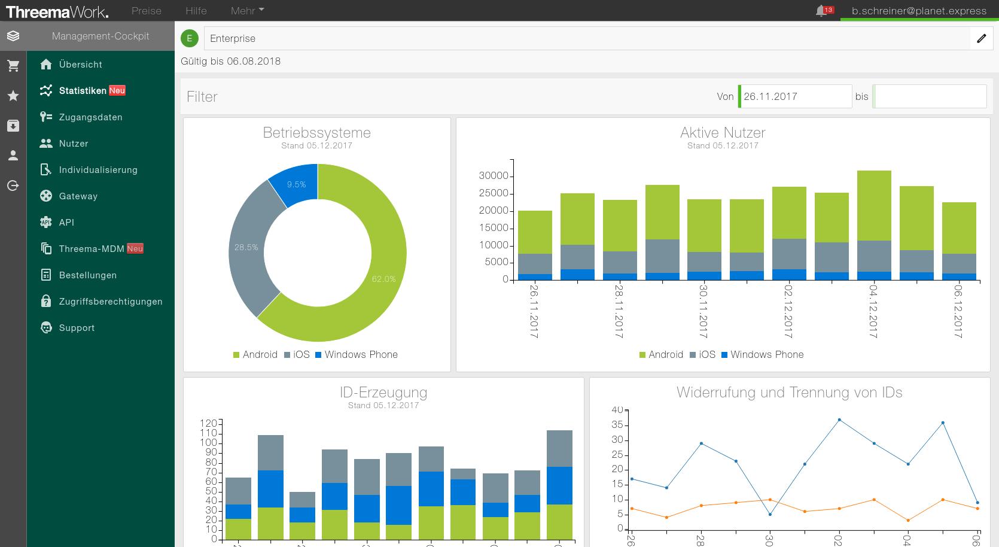
Task: Click the ThreemaWork logo
Action: pos(57,11)
